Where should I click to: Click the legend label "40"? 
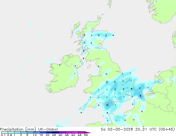[x=73, y=135]
